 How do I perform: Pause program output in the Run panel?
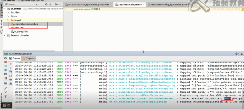(5, 66)
